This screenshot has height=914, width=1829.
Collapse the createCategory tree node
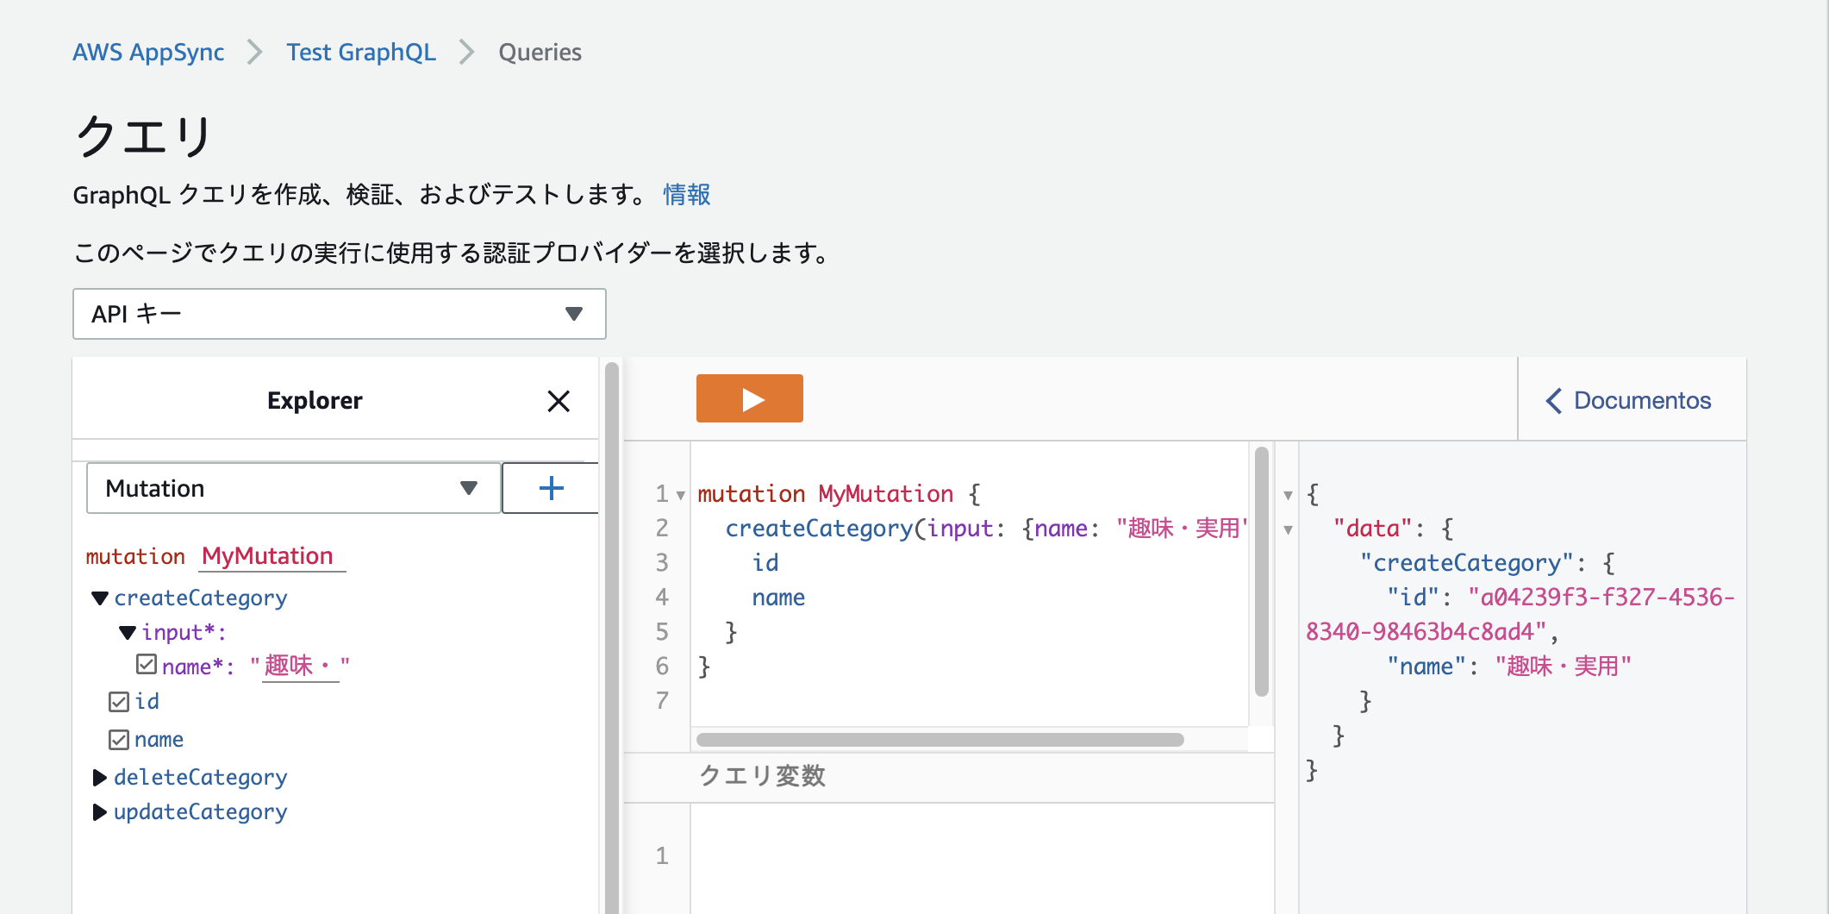coord(100,598)
